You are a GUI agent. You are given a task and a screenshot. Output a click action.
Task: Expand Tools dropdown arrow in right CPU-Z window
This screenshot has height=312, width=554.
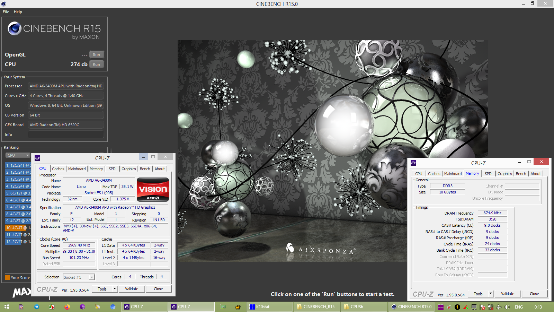click(491, 294)
